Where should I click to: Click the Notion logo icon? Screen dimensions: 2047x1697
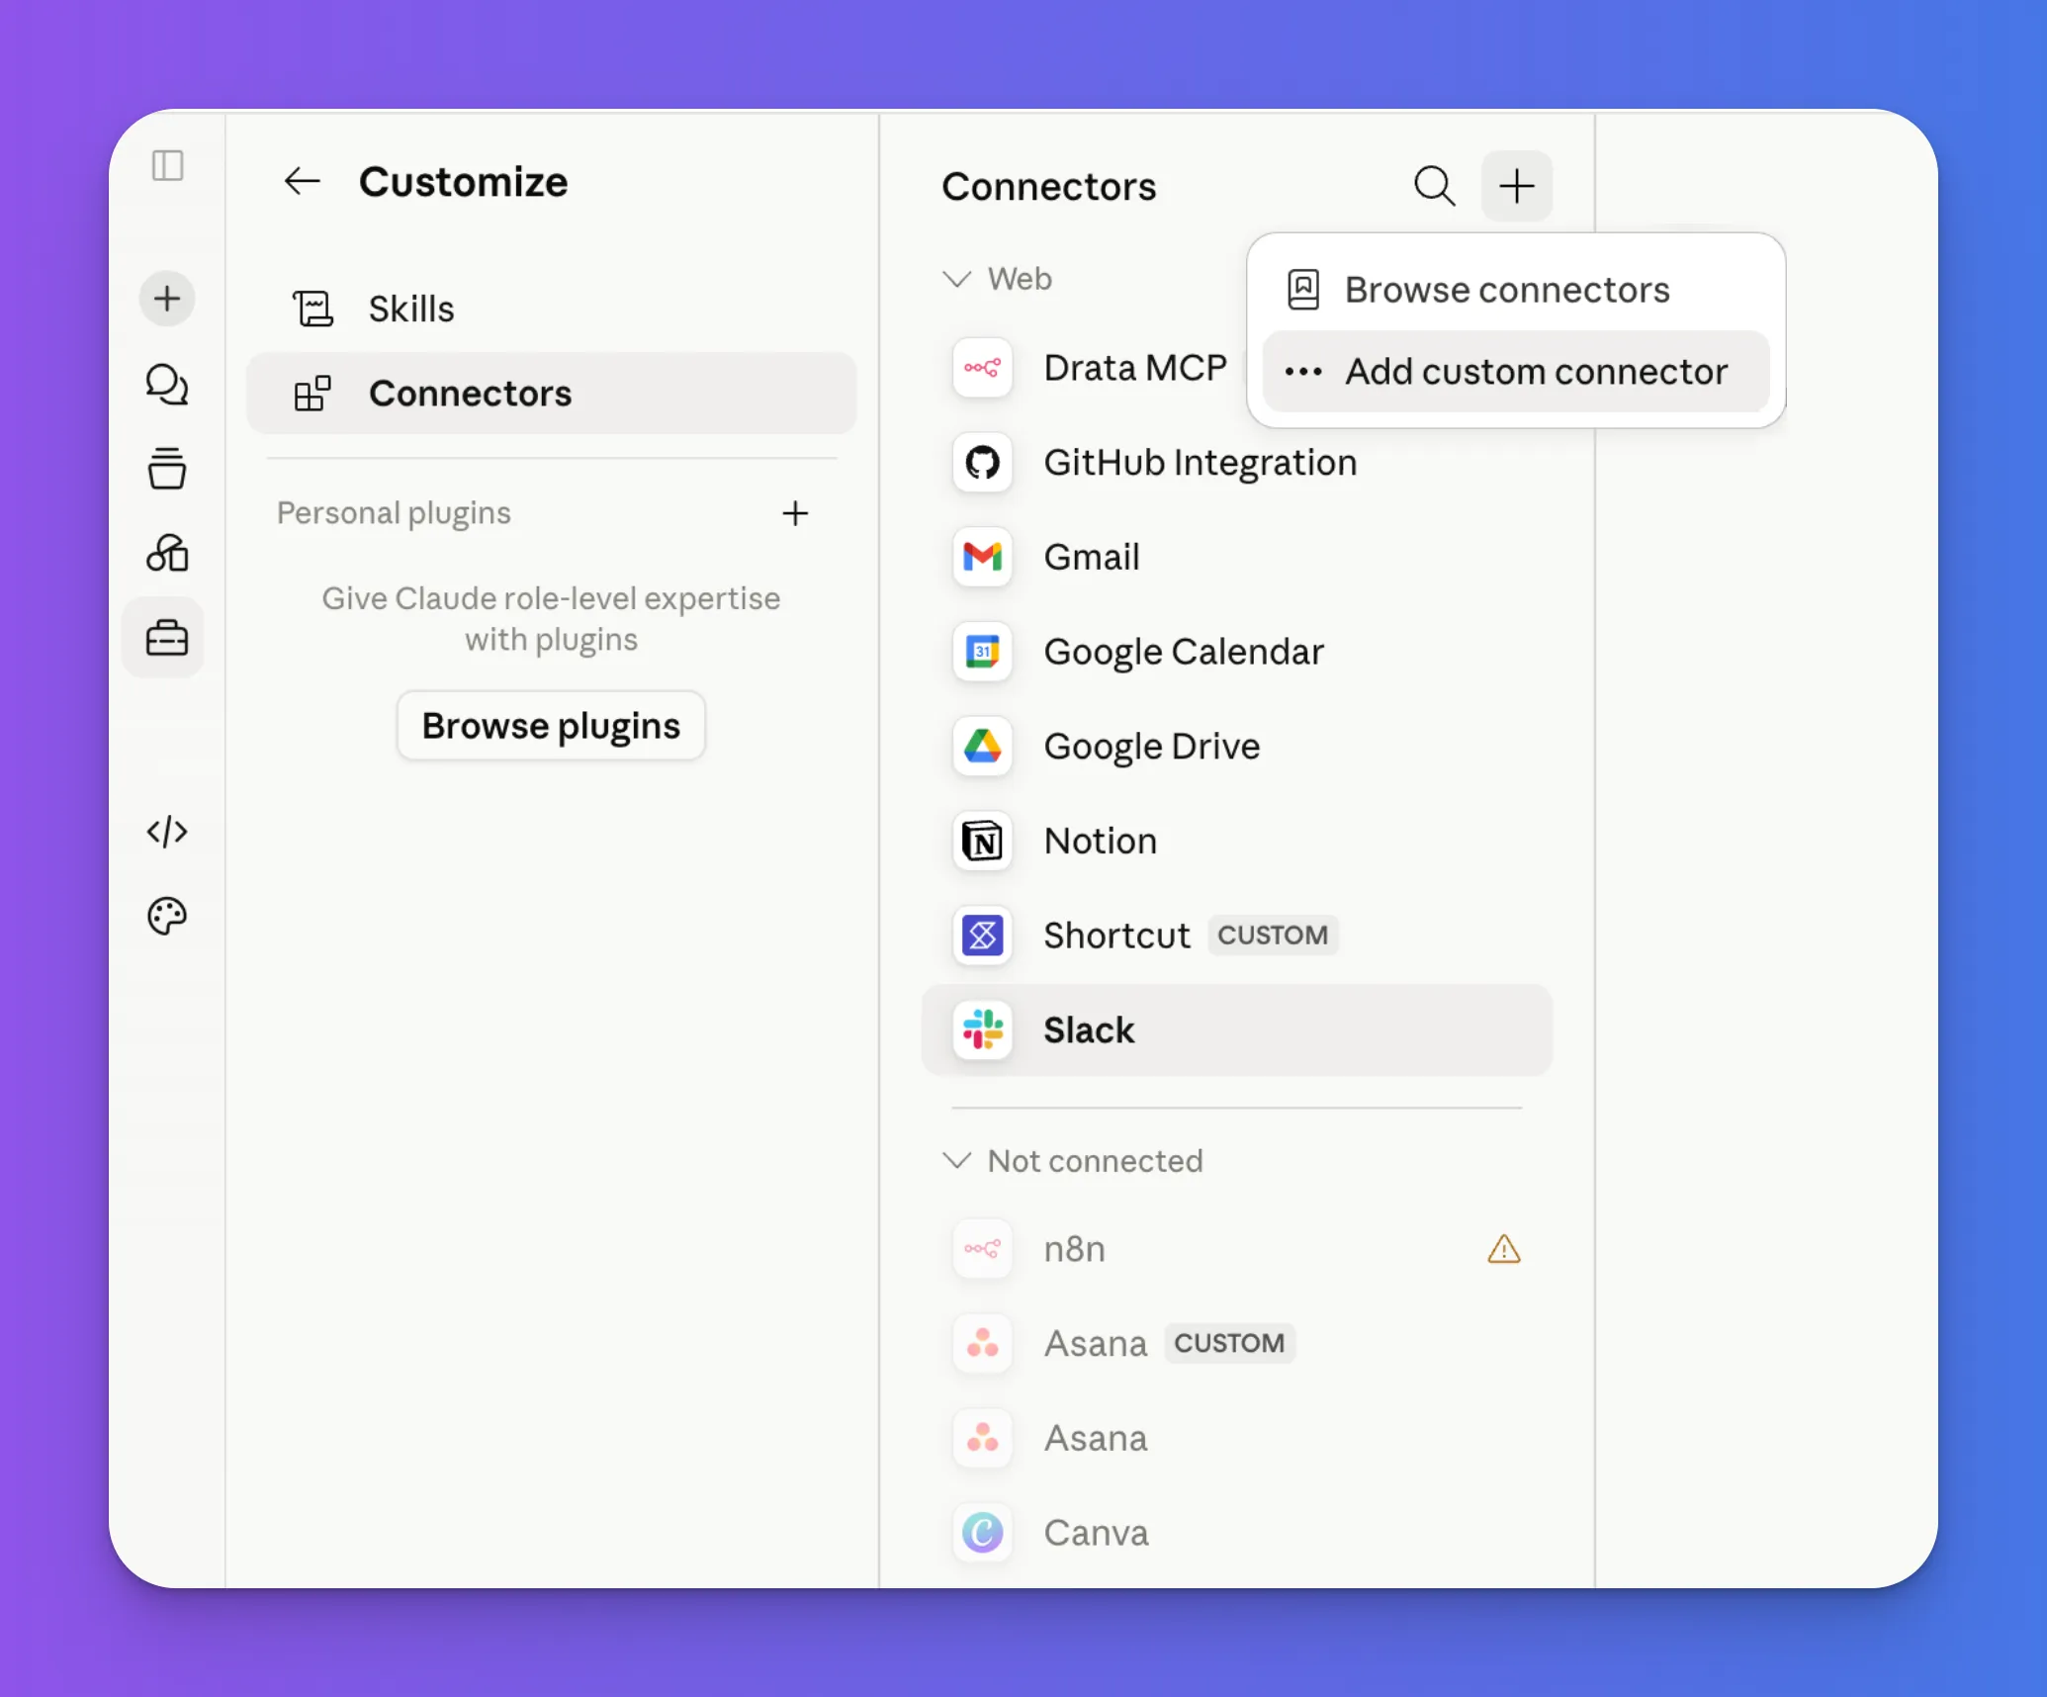tap(983, 842)
